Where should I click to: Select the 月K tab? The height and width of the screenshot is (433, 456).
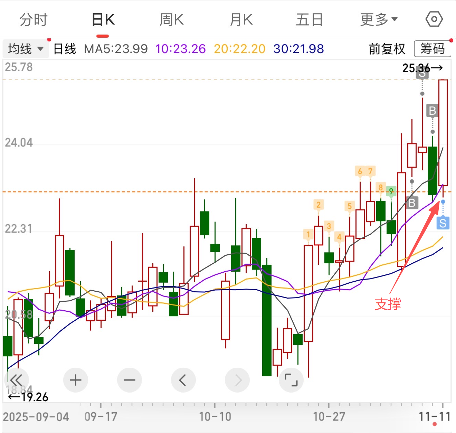(x=241, y=20)
